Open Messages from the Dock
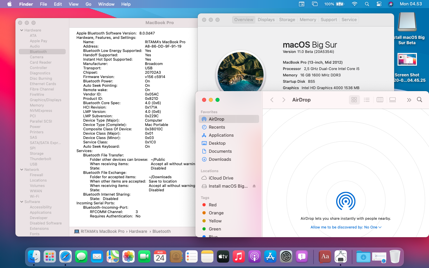Viewport: 429px width, 268px height. 81,257
